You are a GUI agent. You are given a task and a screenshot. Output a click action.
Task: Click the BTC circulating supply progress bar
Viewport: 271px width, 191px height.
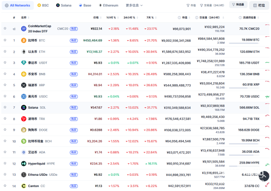244,43
